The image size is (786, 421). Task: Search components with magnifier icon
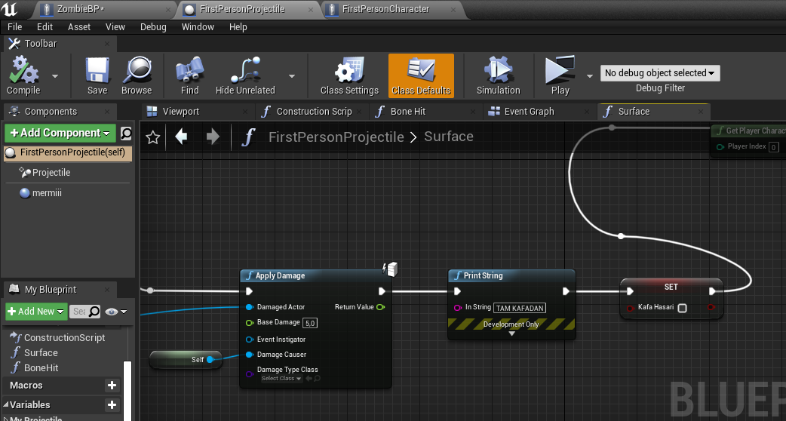tap(126, 133)
